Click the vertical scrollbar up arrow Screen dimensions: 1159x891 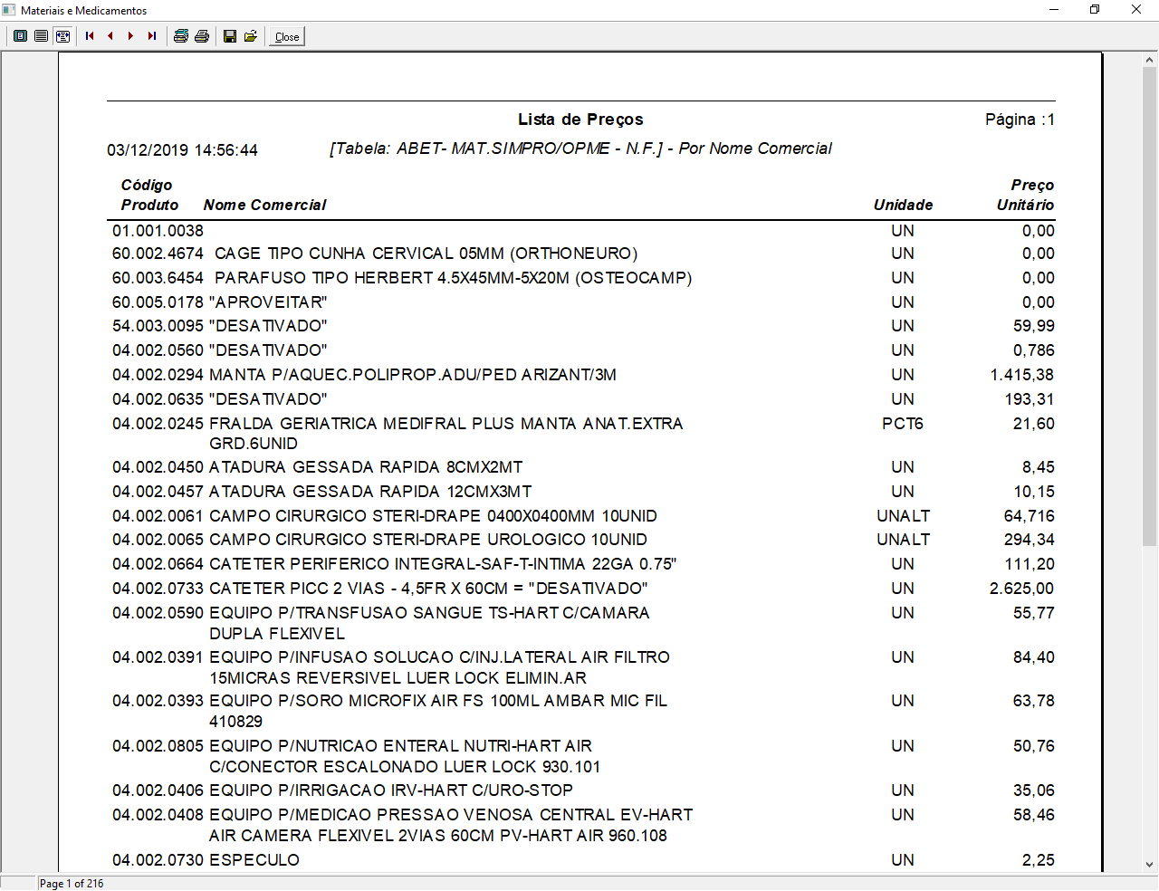point(1150,60)
